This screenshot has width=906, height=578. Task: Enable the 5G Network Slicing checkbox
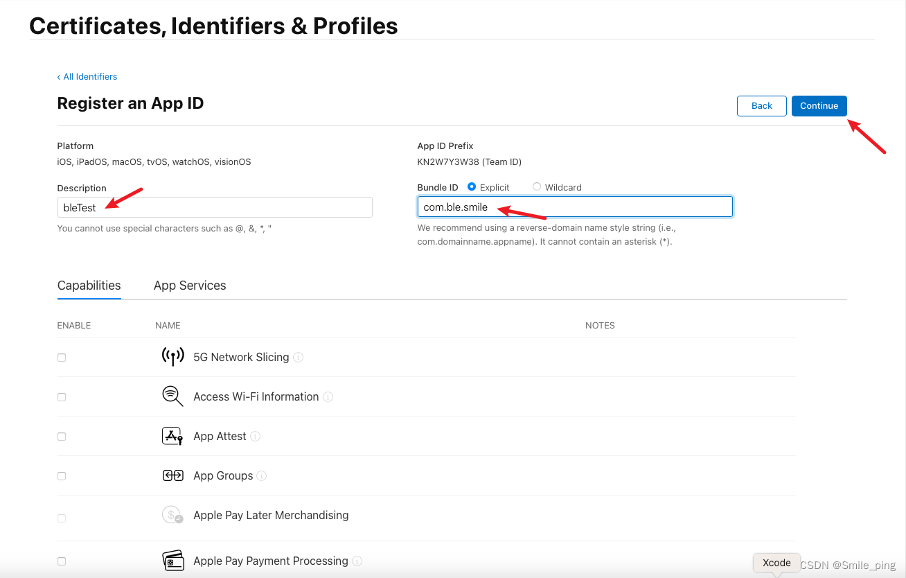(62, 358)
